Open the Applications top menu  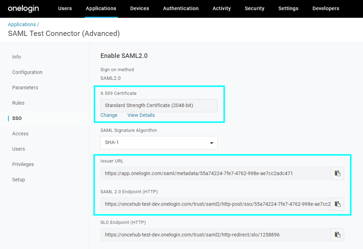click(101, 9)
